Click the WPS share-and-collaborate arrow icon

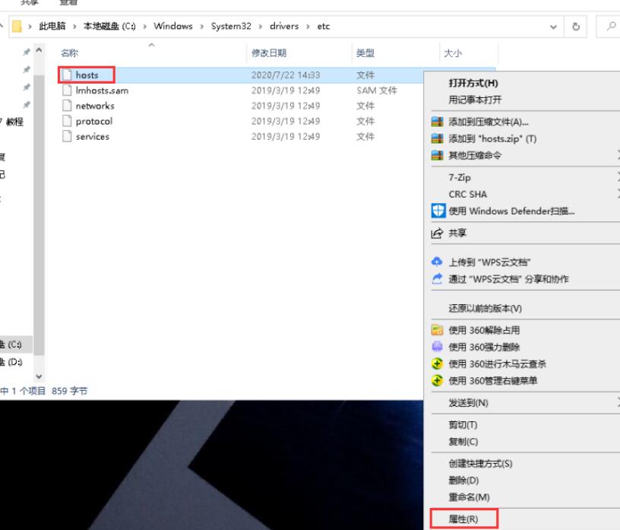tap(437, 278)
